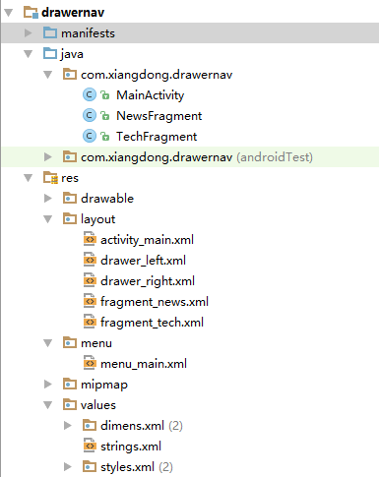The width and height of the screenshot is (379, 477).
Task: Expand the styles.xml group arrow
Action: click(x=68, y=466)
